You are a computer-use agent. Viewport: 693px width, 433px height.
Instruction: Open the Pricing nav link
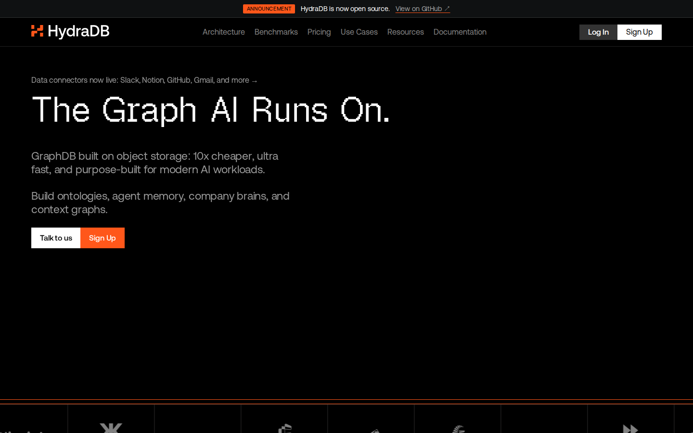(x=319, y=32)
